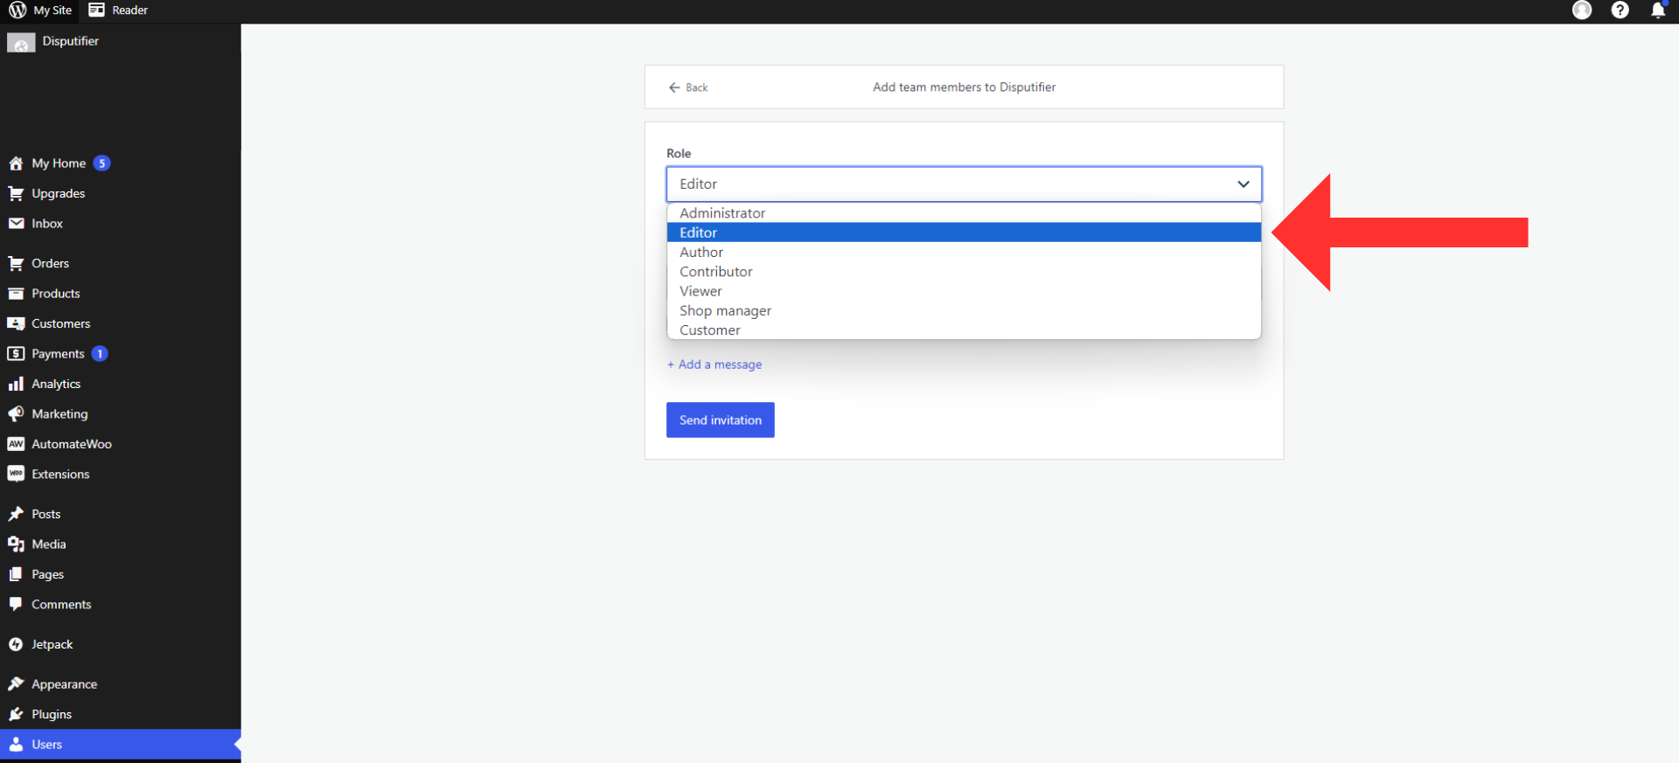Select the Viewer role option
The height and width of the screenshot is (763, 1679).
click(x=700, y=291)
